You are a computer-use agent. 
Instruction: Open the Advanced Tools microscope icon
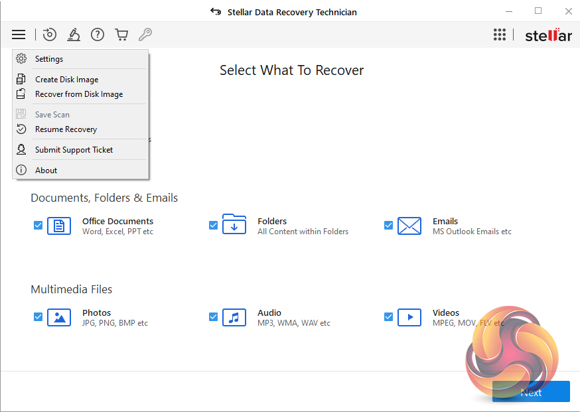(74, 34)
